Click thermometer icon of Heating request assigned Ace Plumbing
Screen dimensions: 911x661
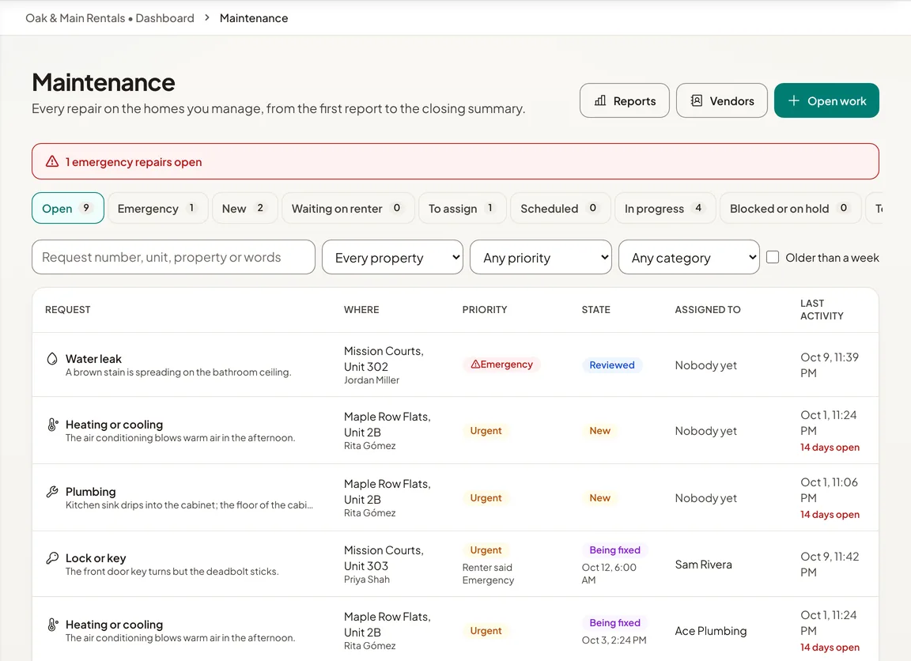52,625
